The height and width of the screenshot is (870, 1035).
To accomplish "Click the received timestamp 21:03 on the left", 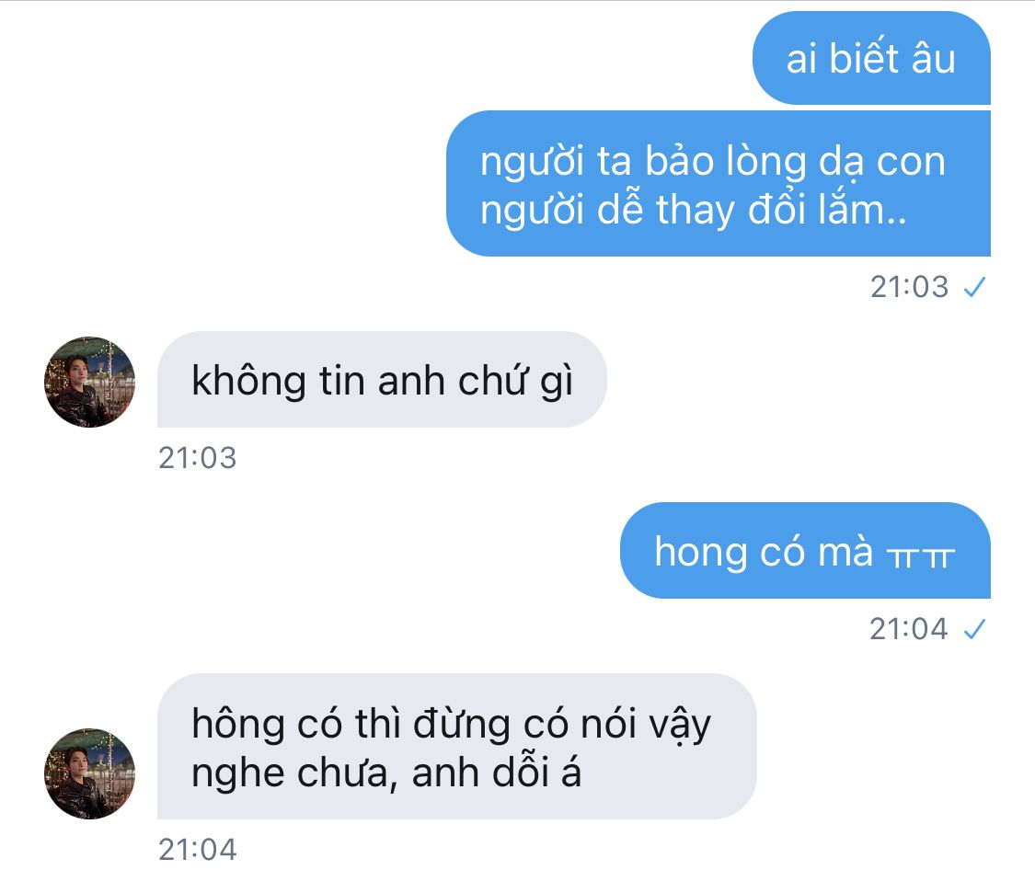I will 198,458.
